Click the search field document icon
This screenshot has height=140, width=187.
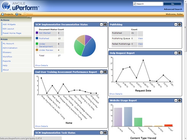coord(135,4)
